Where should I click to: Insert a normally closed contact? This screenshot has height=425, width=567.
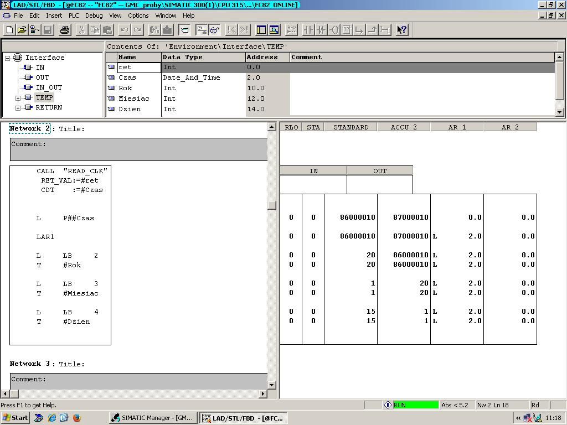click(321, 30)
